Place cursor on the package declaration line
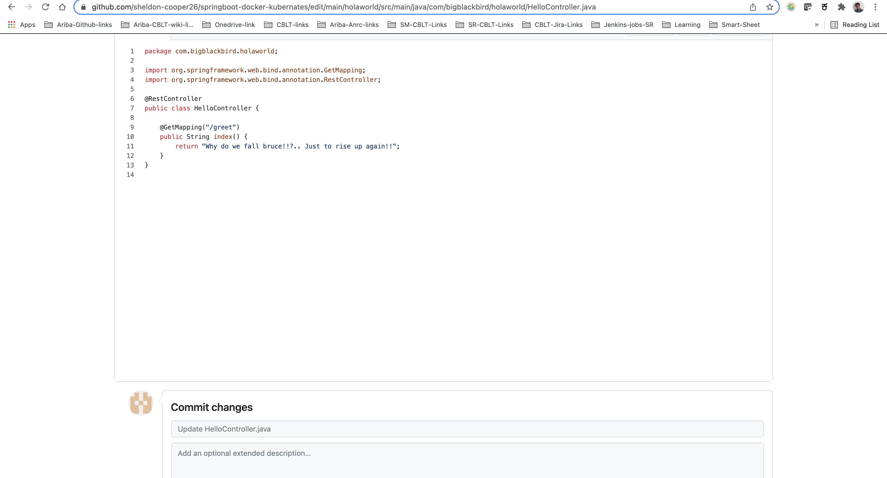Screen dimensions: 887x478 [x=211, y=51]
